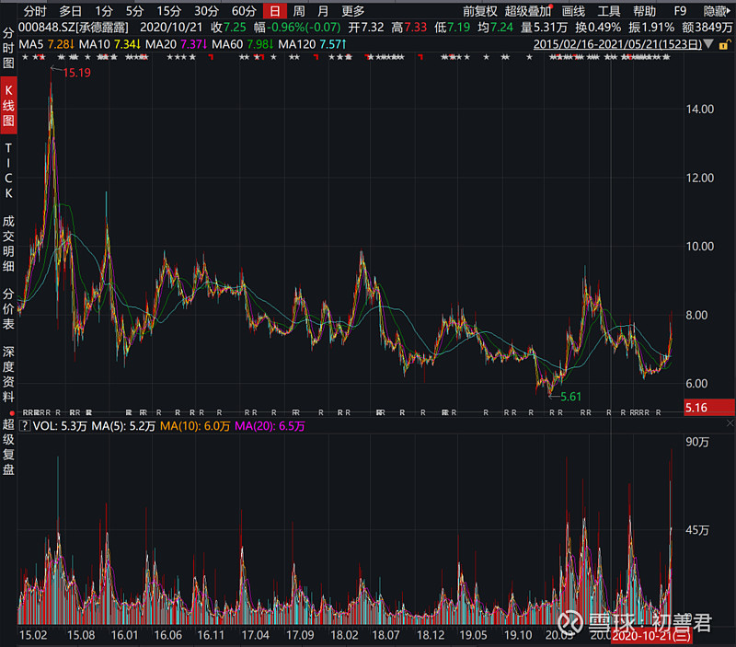Click the orange MA(10): 6.0万 label
Image resolution: width=736 pixels, height=647 pixels.
tap(195, 426)
